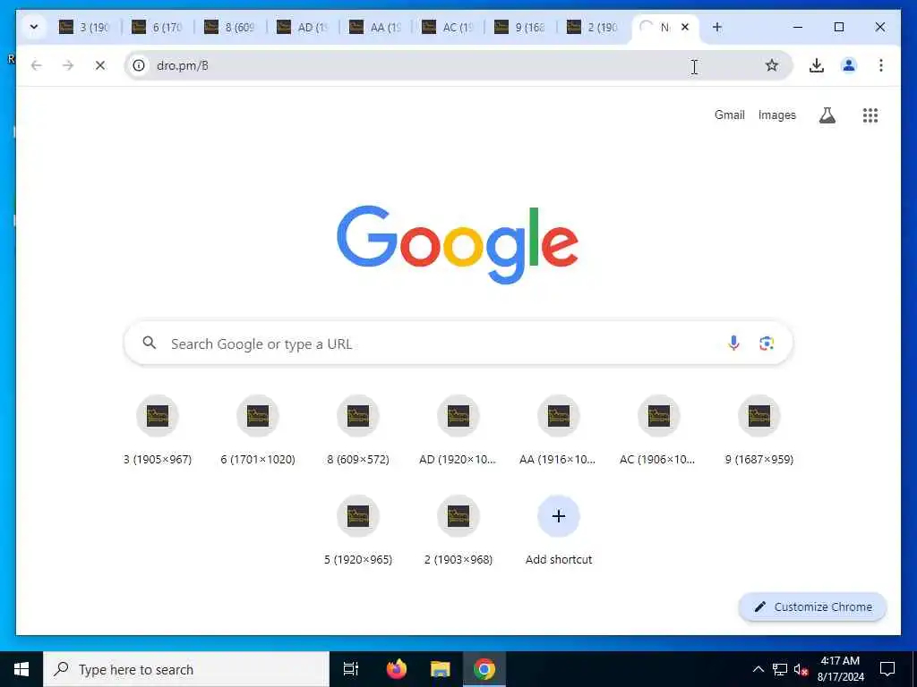The image size is (917, 687).
Task: Open Task View on taskbar
Action: [x=350, y=669]
